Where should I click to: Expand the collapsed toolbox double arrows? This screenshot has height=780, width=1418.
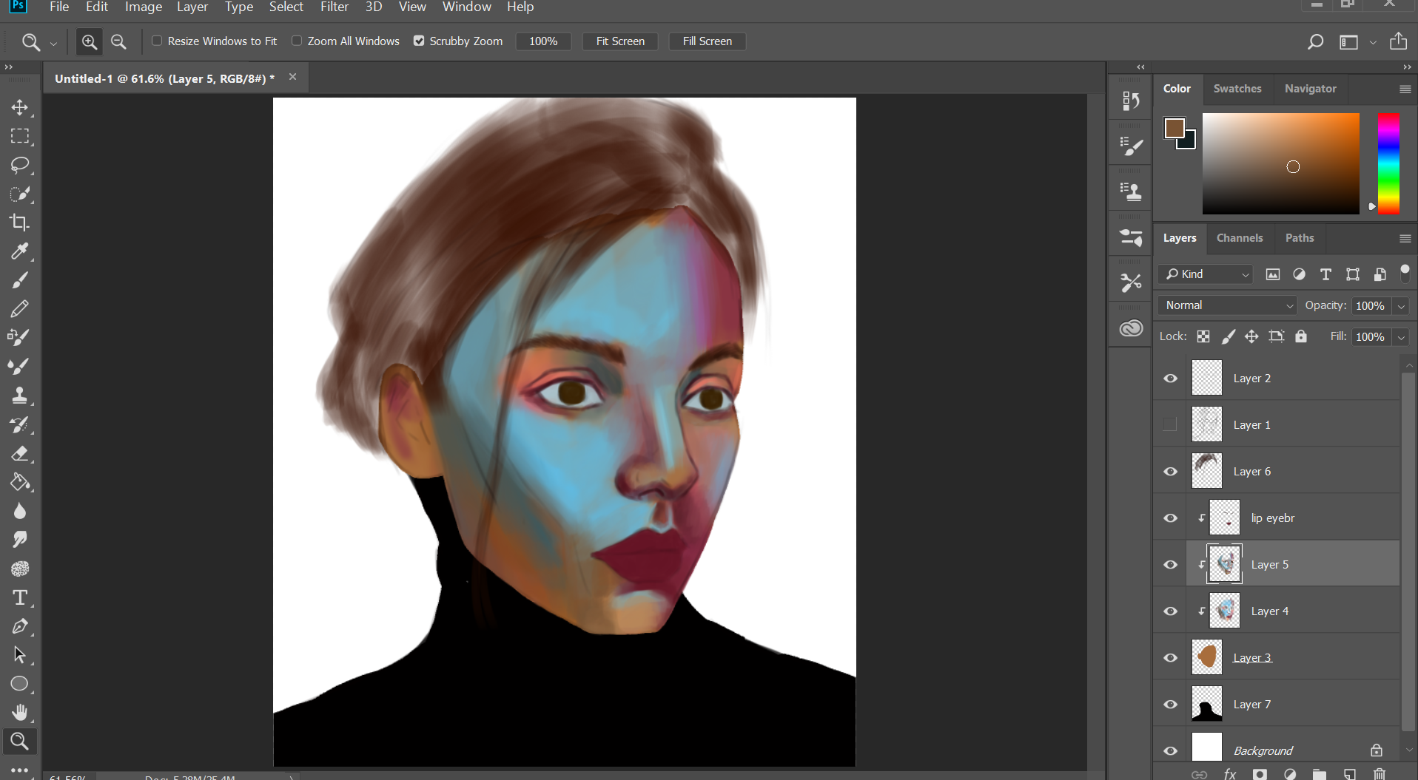point(9,67)
